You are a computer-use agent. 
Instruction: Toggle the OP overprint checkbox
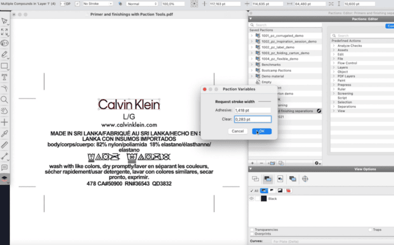(x=63, y=4)
